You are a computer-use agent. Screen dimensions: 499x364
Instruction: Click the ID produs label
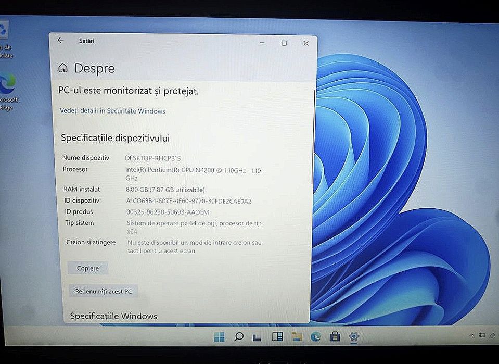pos(79,211)
